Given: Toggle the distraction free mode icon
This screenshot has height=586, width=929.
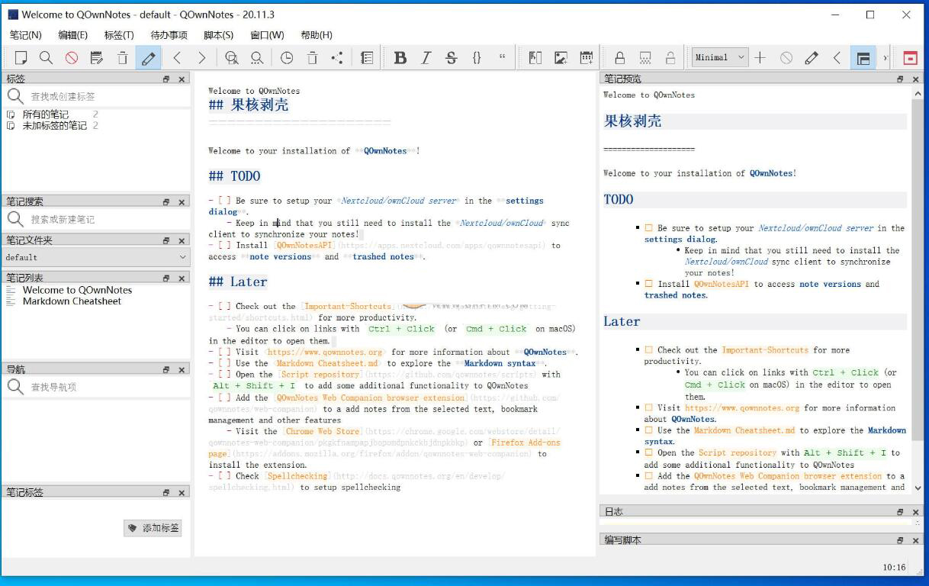Looking at the screenshot, I should 863,58.
